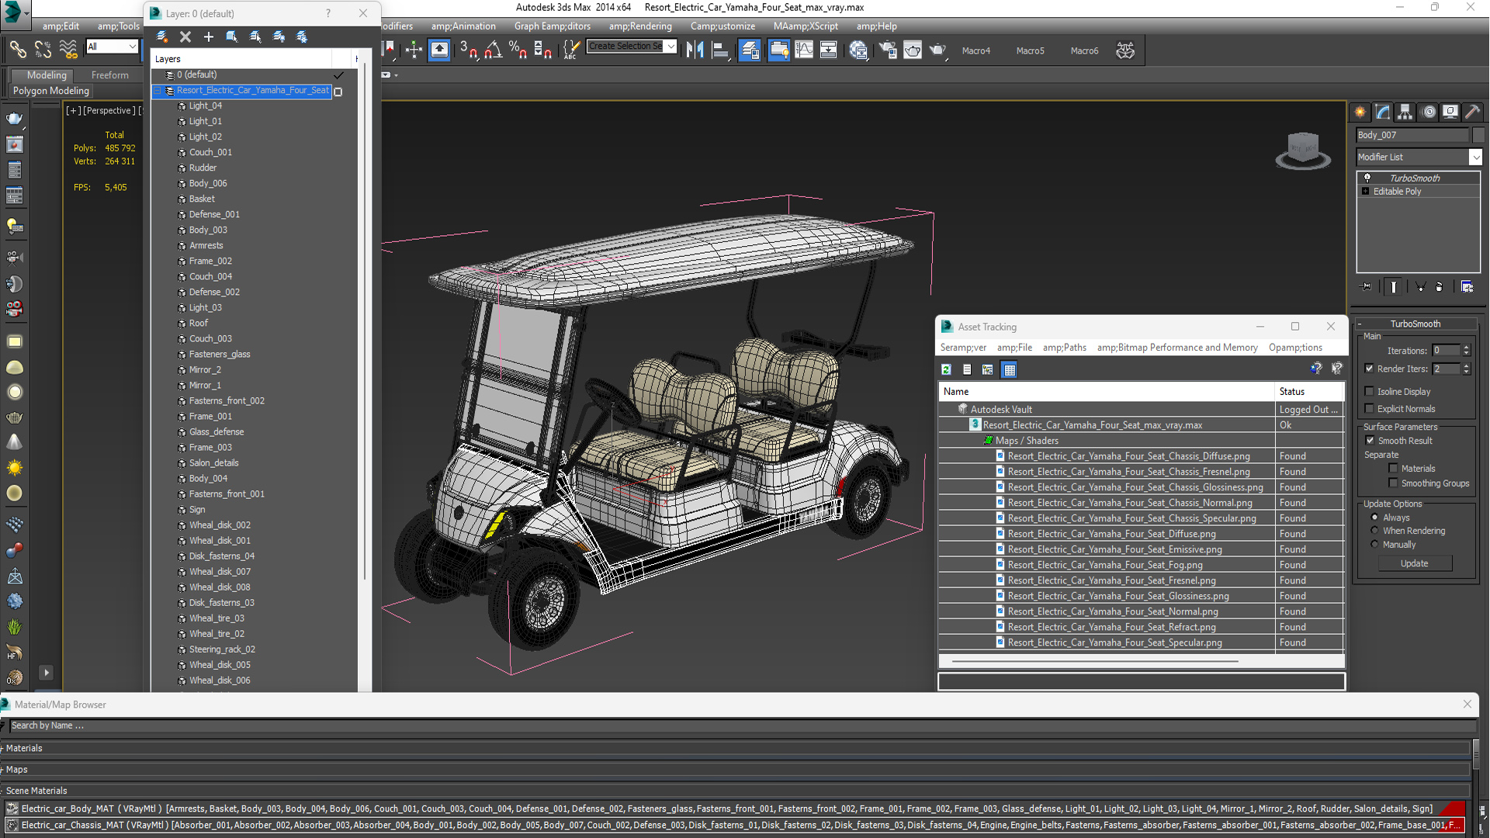Open the Customize menu
Screen dimensions: 1490x838
pyautogui.click(x=722, y=26)
